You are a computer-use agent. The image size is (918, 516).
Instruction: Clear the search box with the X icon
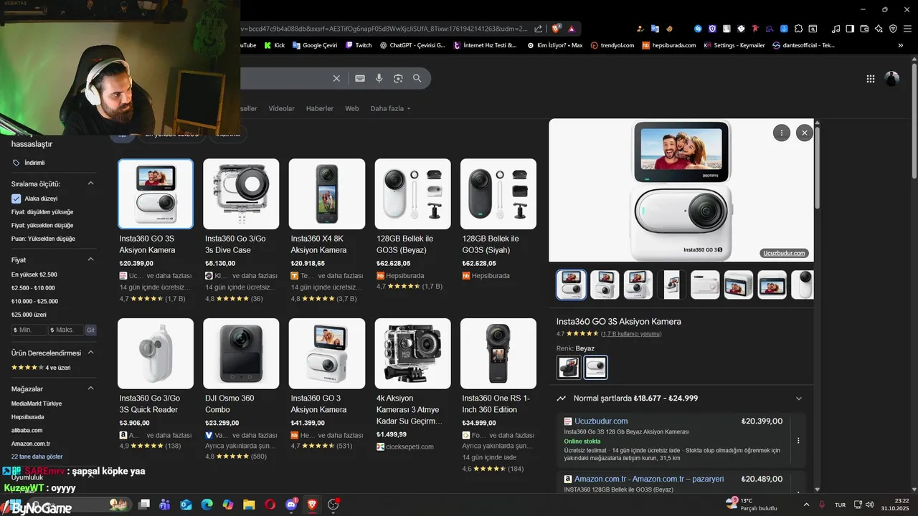click(336, 78)
